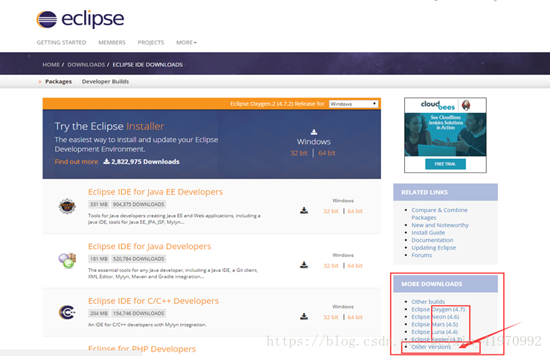
Task: Open Forums link
Action: pyautogui.click(x=422, y=255)
